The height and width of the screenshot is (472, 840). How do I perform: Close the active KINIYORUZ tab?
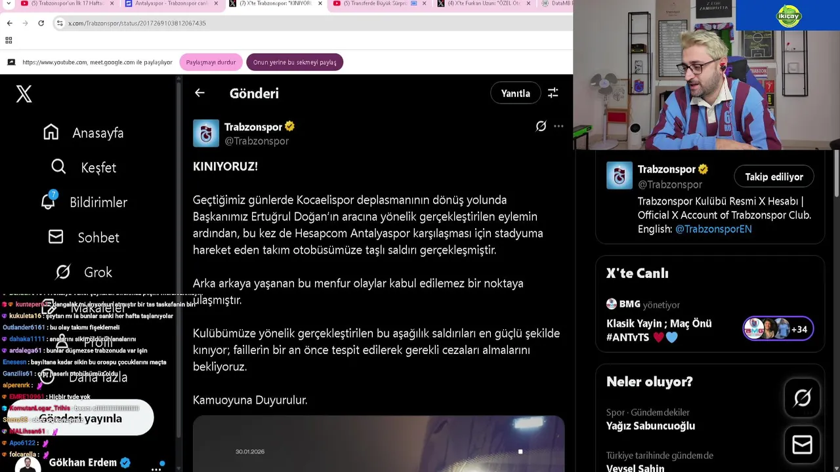point(320,3)
